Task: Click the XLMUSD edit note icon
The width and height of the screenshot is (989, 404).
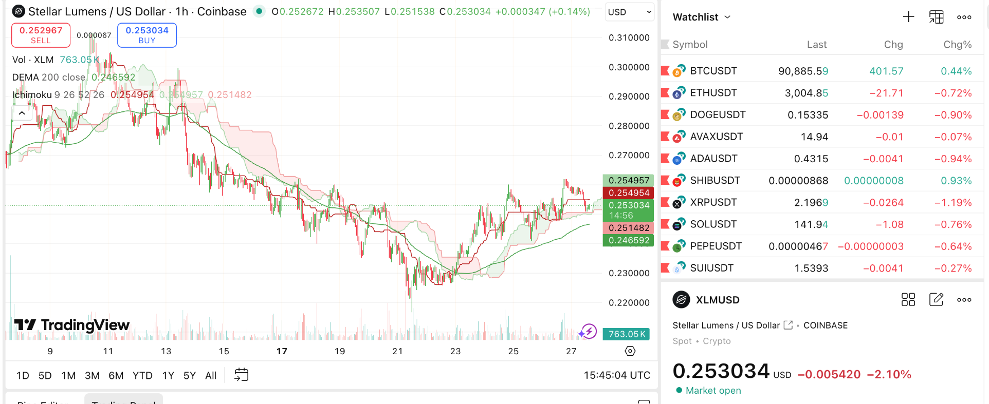Action: coord(936,300)
